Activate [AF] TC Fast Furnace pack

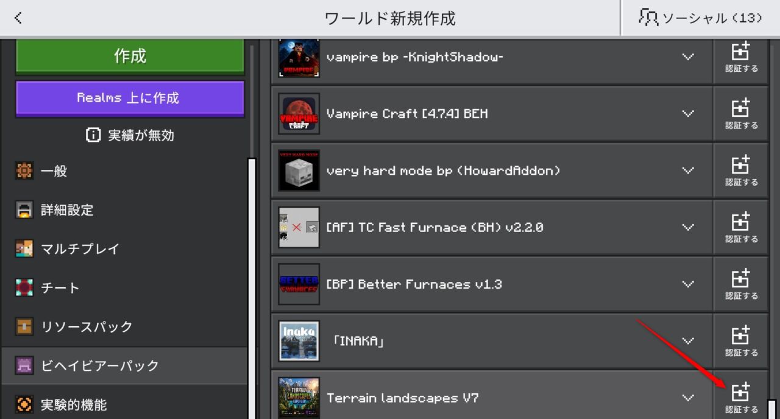741,227
